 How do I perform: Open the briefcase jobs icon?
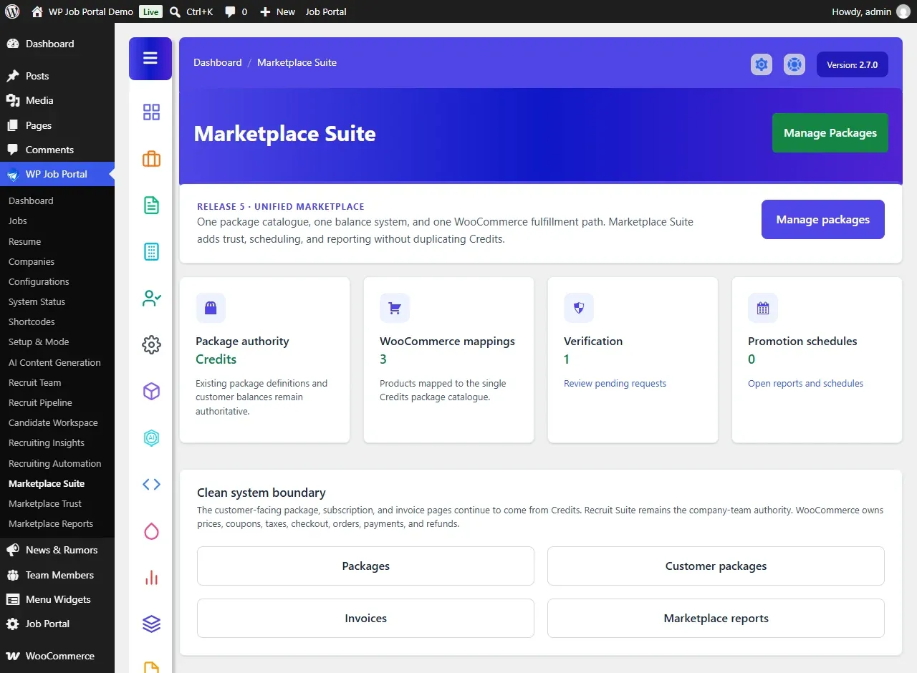point(151,159)
